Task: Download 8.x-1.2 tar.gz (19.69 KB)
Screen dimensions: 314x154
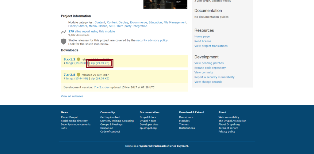Action: pos(77,63)
